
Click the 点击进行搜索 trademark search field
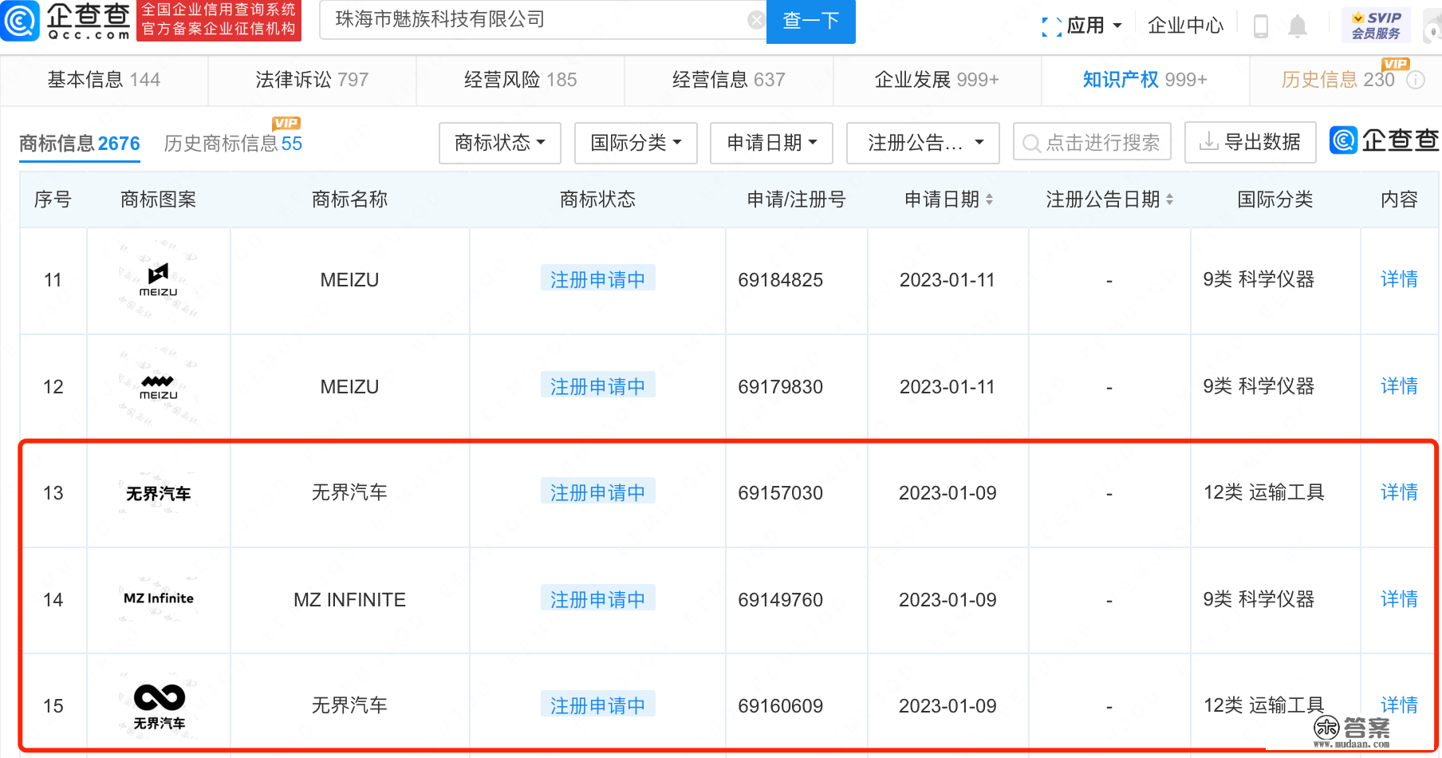1092,143
